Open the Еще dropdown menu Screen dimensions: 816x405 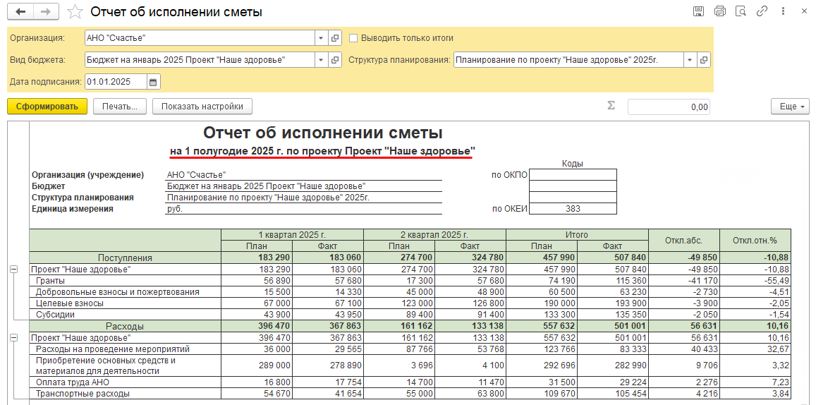coord(790,107)
